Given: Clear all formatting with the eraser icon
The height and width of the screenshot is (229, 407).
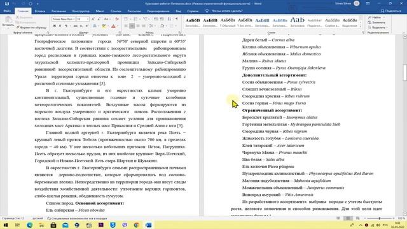Looking at the screenshot, I should [x=117, y=19].
